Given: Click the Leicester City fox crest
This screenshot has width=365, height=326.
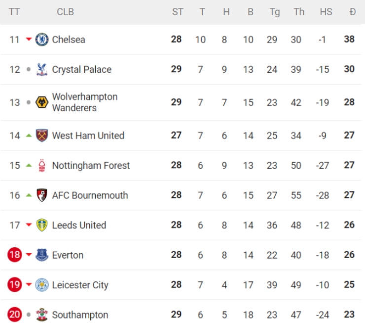Looking at the screenshot, I should pos(42,285).
